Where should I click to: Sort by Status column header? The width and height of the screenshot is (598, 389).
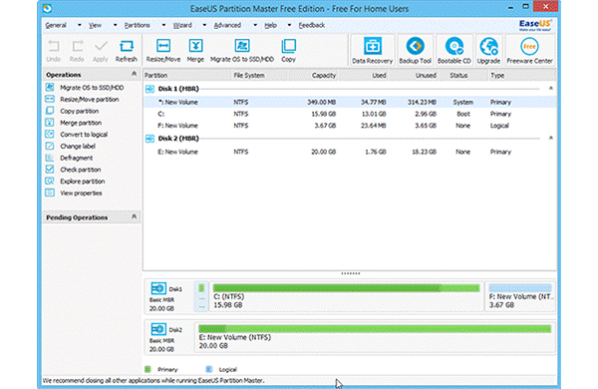point(463,75)
